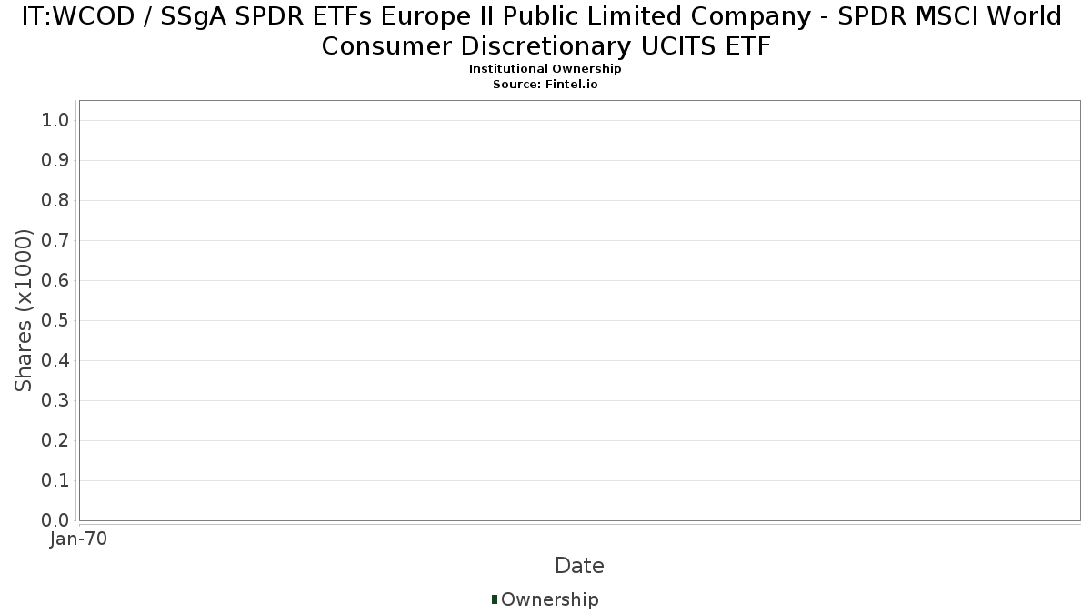Click the Shares (x1000) y-axis title
Screen dimensions: 1091x614
[x=24, y=310]
